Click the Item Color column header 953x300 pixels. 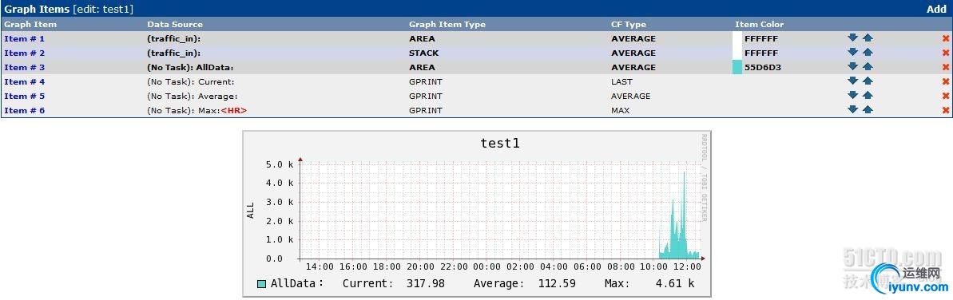pyautogui.click(x=759, y=24)
